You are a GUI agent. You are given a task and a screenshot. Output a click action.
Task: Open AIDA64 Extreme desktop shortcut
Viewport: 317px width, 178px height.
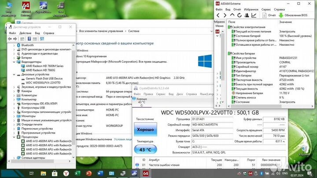tap(26, 9)
